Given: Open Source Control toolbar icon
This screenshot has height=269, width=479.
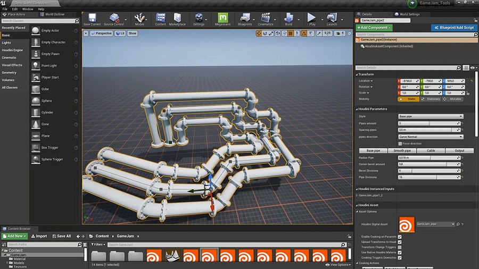Looking at the screenshot, I should [114, 18].
